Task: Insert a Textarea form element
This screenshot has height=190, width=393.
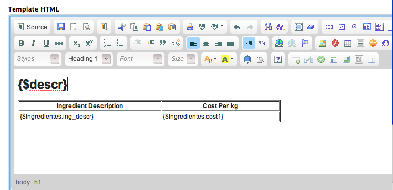Action: [x=379, y=27]
